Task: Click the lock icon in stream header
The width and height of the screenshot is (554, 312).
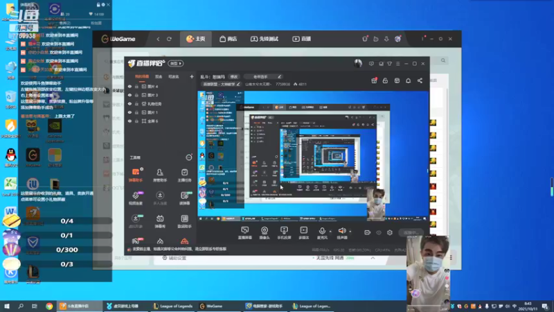Action: pyautogui.click(x=385, y=80)
